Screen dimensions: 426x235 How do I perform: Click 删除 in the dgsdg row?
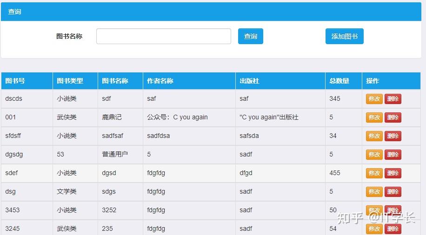[x=393, y=155]
